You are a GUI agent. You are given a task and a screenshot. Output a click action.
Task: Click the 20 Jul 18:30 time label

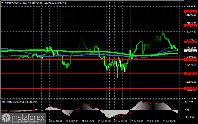point(56,121)
